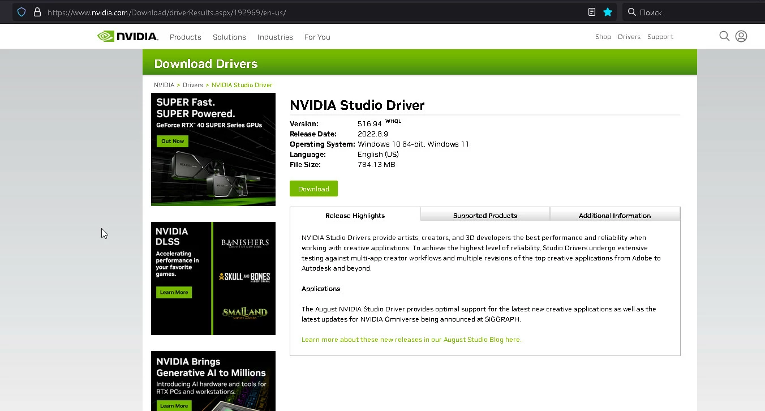
Task: Open the Drivers link in header
Action: click(629, 37)
